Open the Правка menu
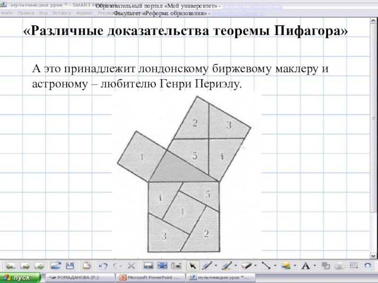 click(26, 13)
